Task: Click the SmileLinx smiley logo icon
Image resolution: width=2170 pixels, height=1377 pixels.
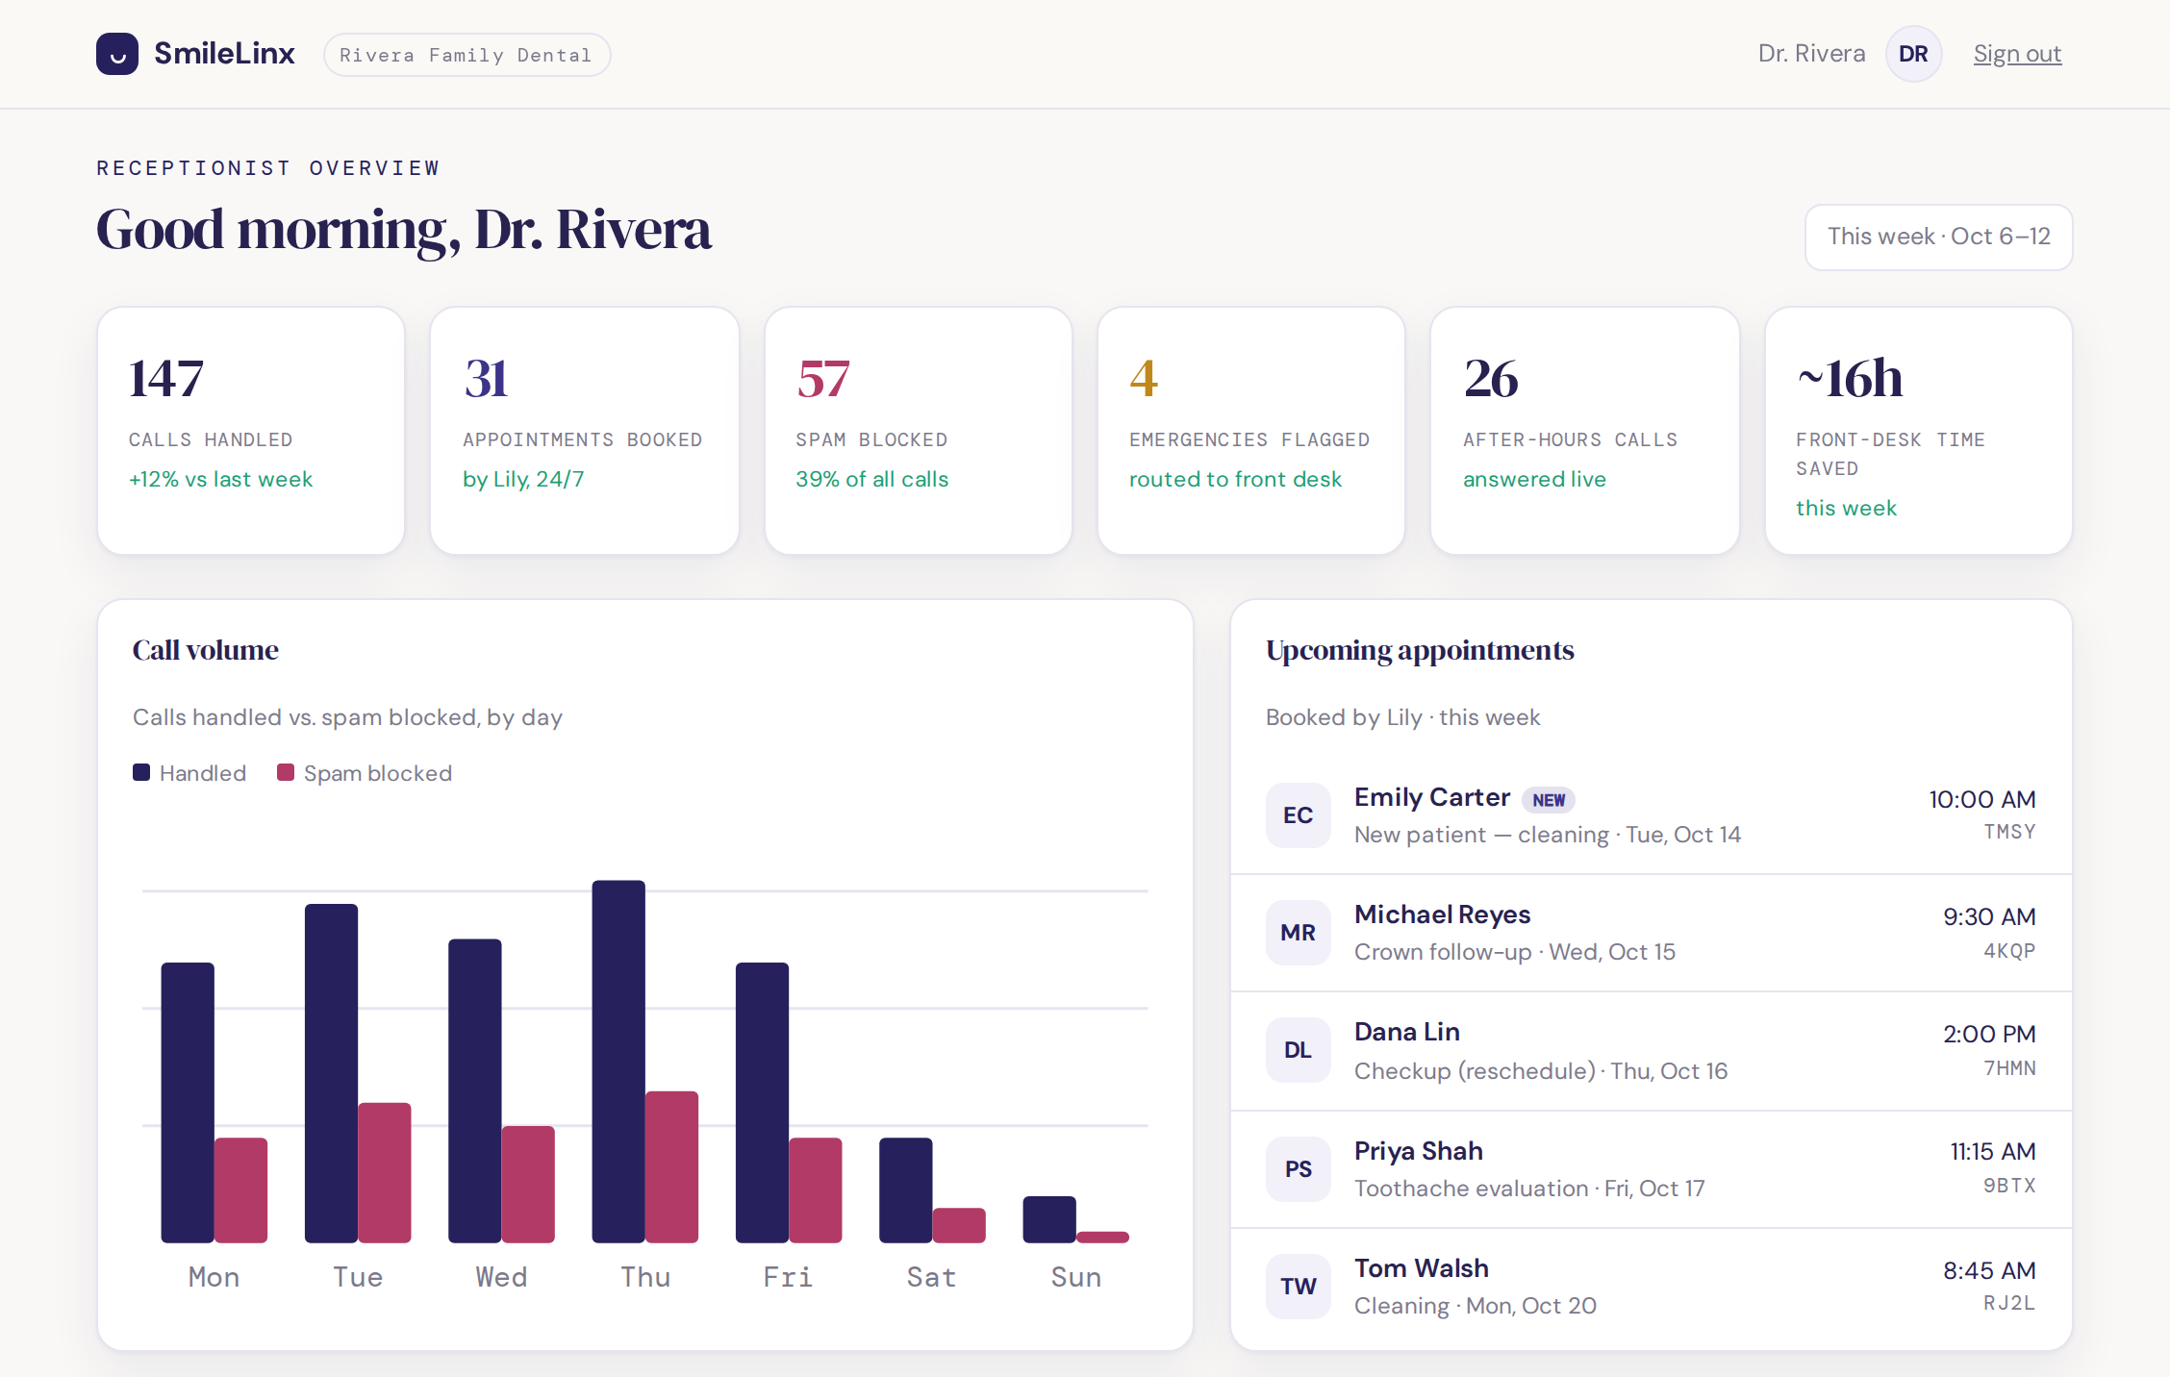Action: [117, 54]
